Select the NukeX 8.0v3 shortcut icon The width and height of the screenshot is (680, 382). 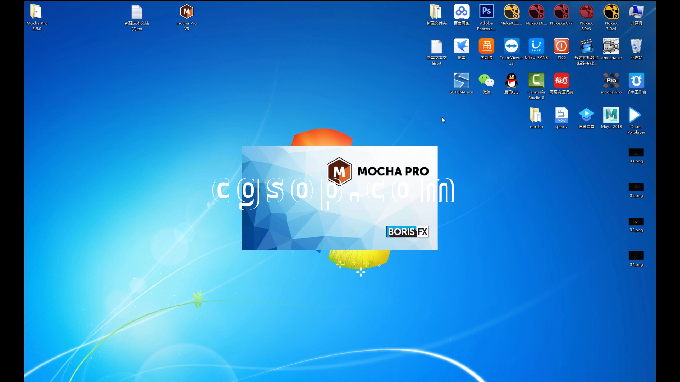click(x=586, y=12)
